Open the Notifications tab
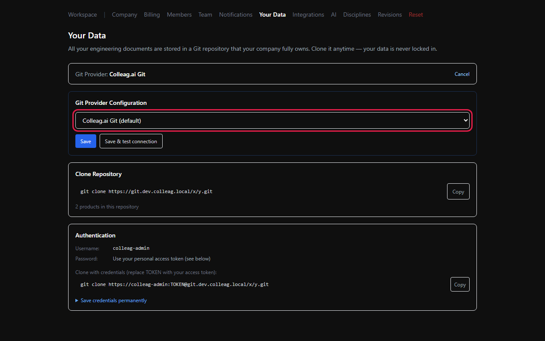This screenshot has height=341, width=545. [236, 14]
